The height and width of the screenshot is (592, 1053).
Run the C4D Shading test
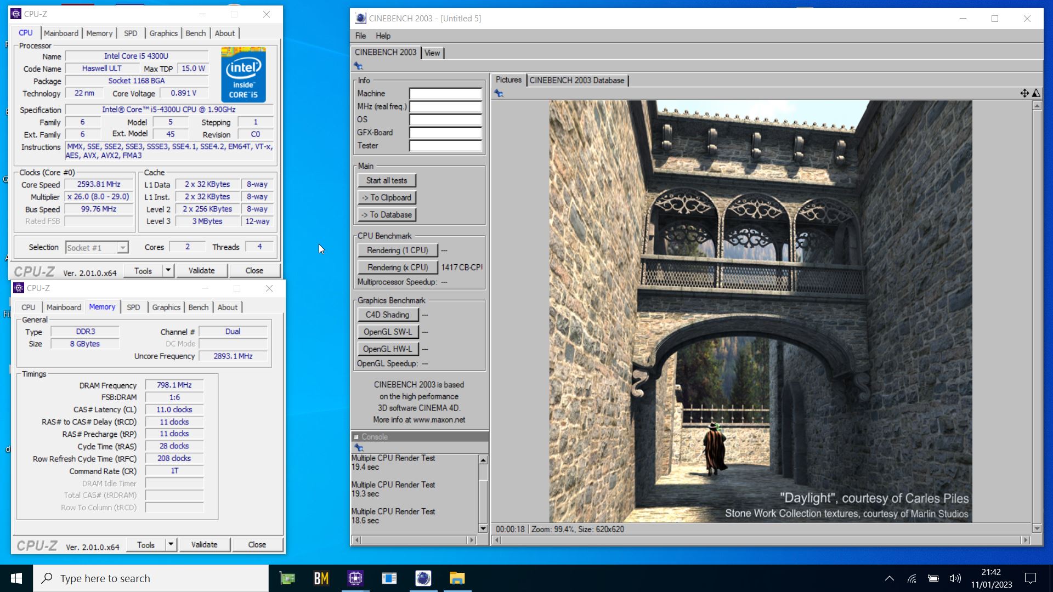[388, 315]
